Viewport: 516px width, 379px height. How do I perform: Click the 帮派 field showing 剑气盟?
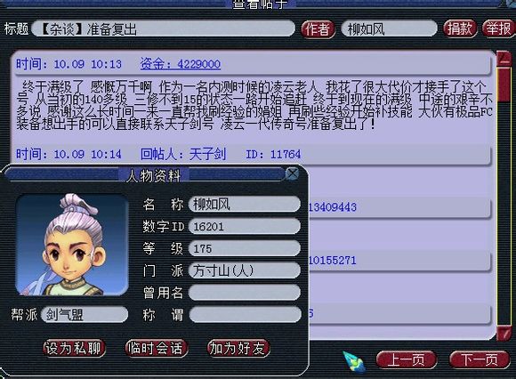pos(85,315)
